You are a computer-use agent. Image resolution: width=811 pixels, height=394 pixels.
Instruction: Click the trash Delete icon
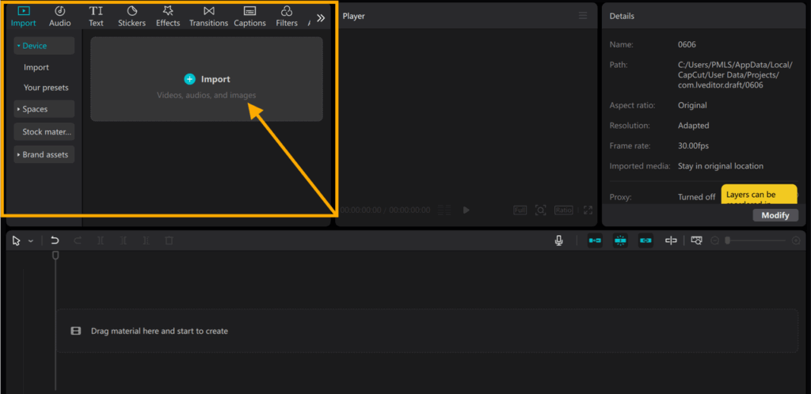click(x=169, y=241)
